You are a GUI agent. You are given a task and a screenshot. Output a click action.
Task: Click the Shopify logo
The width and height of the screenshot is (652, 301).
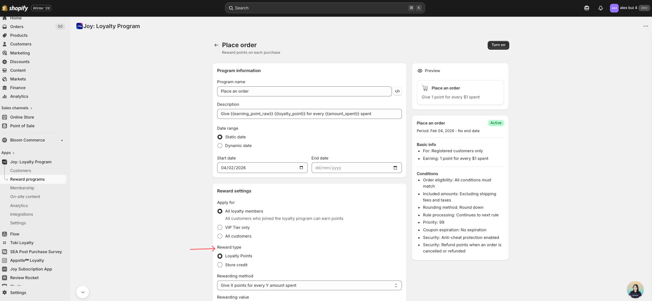15,8
